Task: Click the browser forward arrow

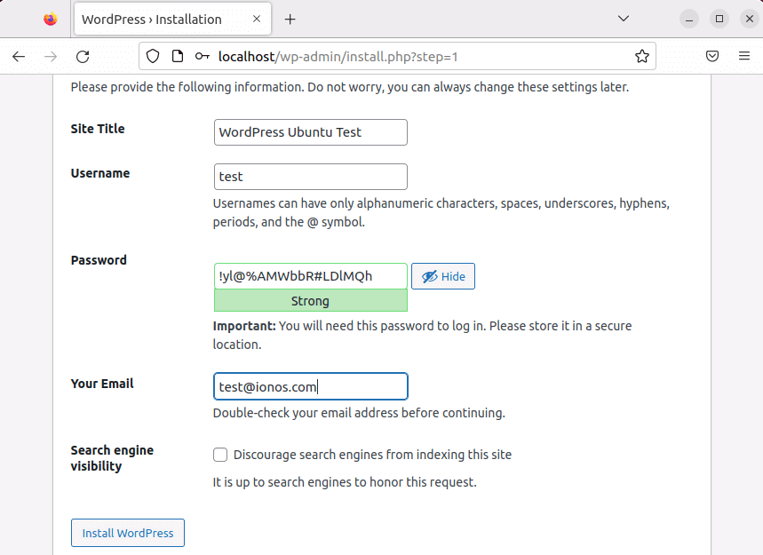Action: click(51, 56)
